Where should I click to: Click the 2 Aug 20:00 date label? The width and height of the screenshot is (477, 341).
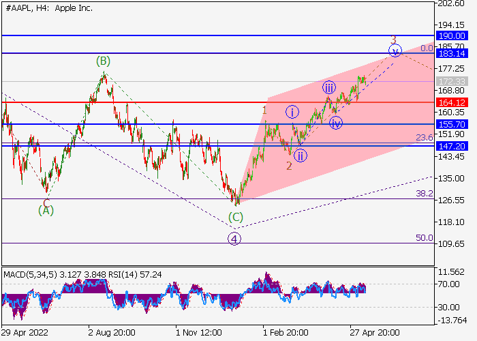112,332
